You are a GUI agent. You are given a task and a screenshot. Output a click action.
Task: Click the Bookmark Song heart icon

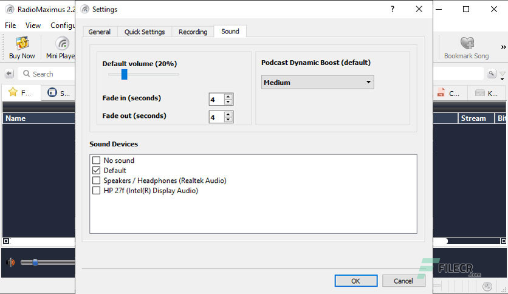(467, 43)
